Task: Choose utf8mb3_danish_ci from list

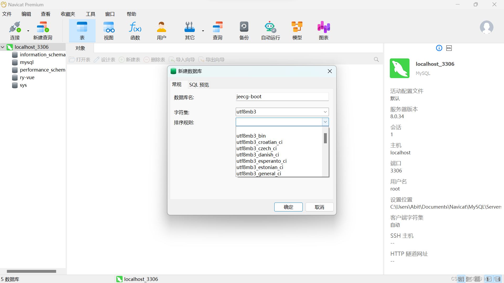Action: pyautogui.click(x=279, y=155)
